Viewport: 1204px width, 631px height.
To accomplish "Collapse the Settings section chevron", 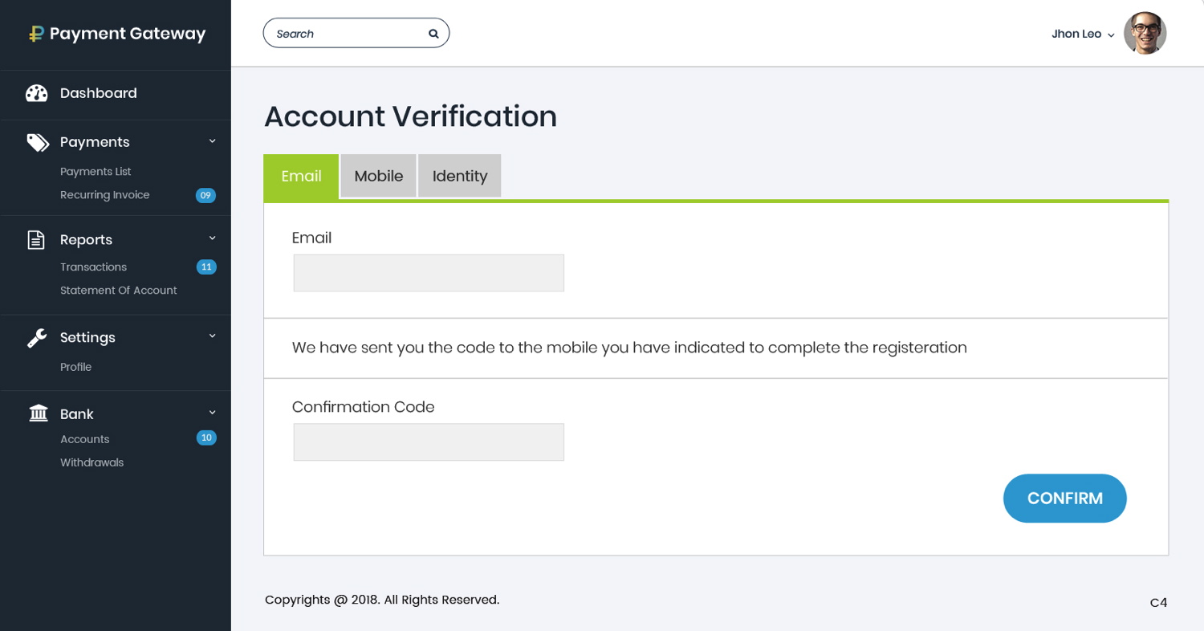I will 213,336.
